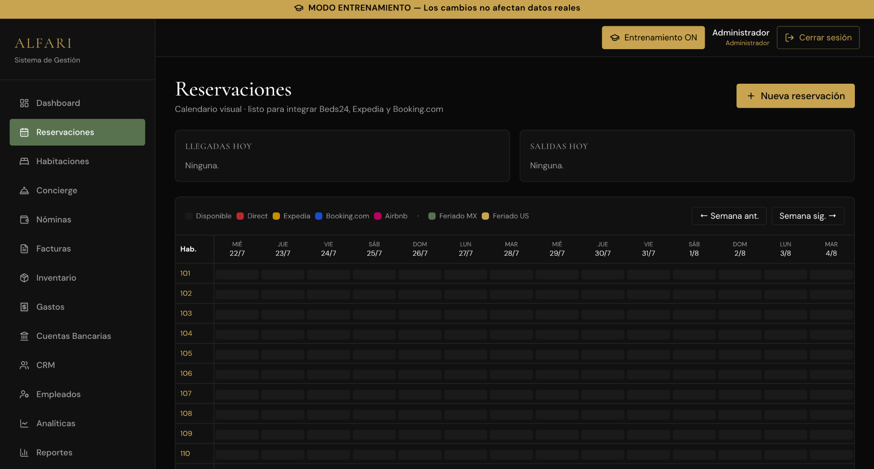Select room 108 row label
This screenshot has width=874, height=469.
[186, 414]
